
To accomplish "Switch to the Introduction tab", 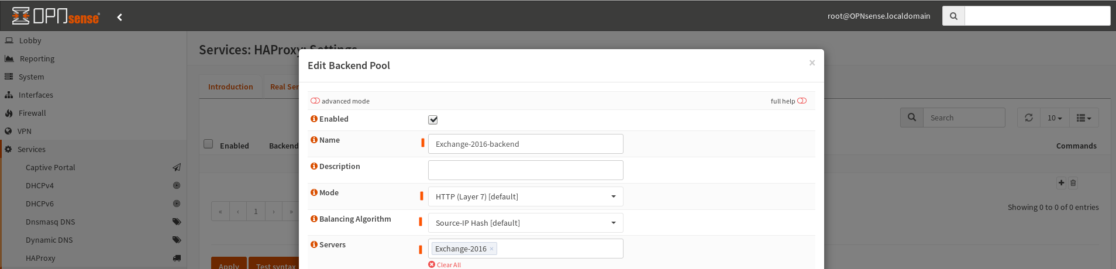I will [230, 87].
